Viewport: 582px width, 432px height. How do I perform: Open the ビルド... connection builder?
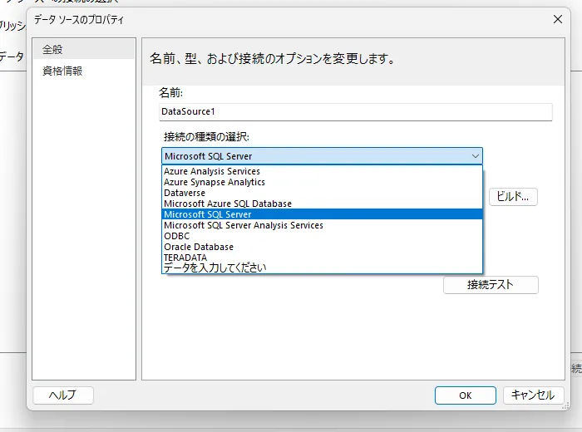[513, 197]
